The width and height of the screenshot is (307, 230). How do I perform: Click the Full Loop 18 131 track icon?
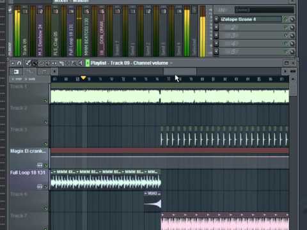tap(40, 187)
